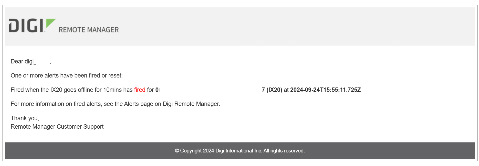Screen dimensions: 479x166
Task: Click 'All rights reserved.' in footer
Action: 284,151
